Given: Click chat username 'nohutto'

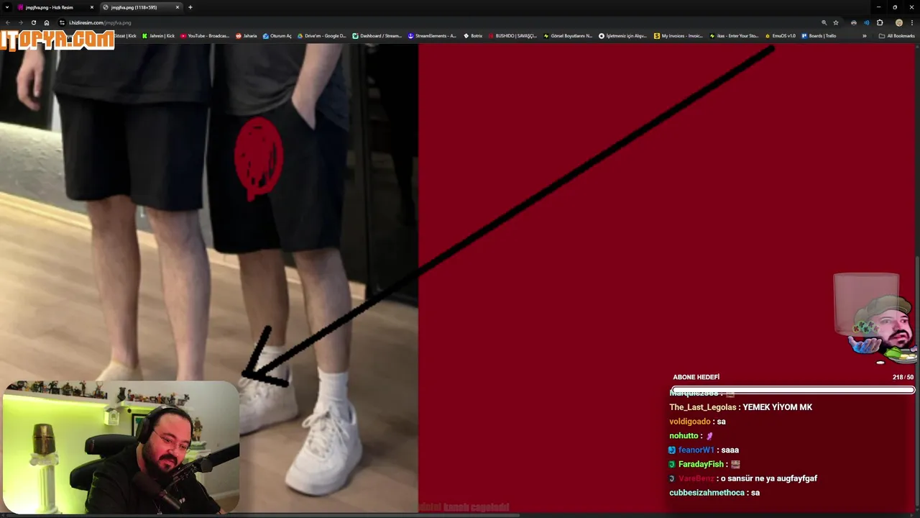Looking at the screenshot, I should [684, 436].
